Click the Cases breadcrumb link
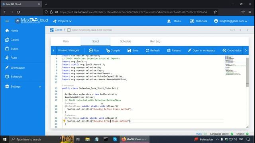Screen dimensions: 255x143 [x=59, y=30]
